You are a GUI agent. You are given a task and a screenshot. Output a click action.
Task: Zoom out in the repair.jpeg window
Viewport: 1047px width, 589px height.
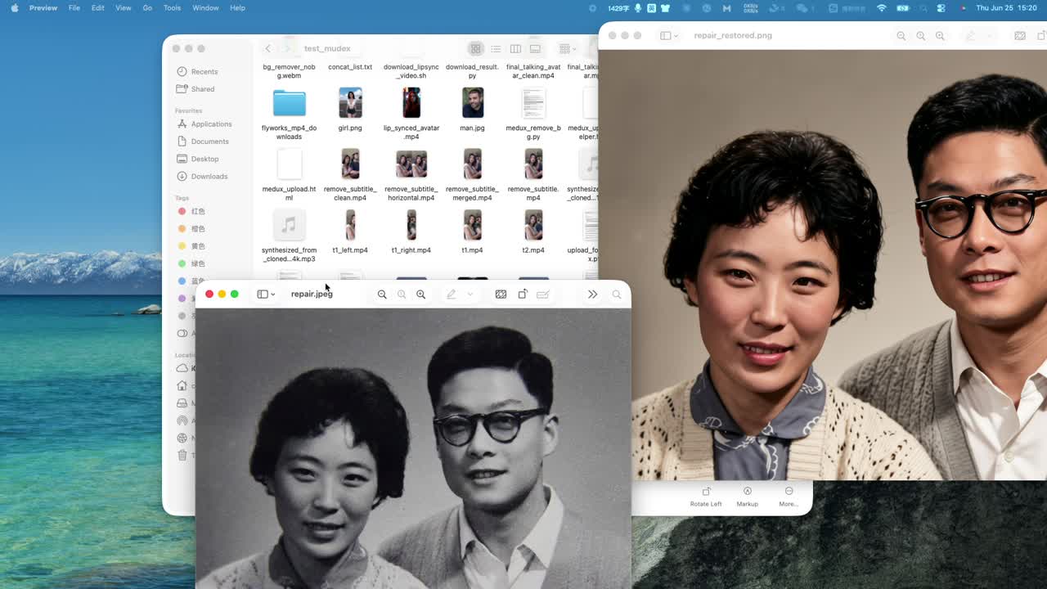point(382,294)
